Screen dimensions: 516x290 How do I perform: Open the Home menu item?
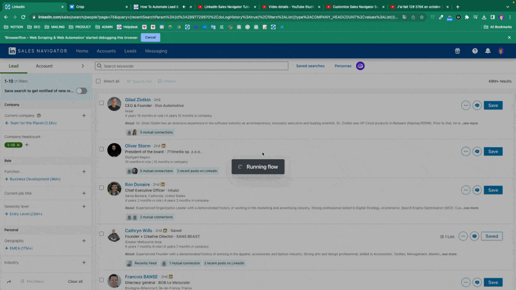pyautogui.click(x=82, y=51)
